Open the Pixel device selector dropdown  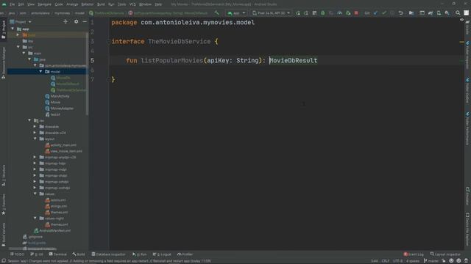(x=271, y=13)
